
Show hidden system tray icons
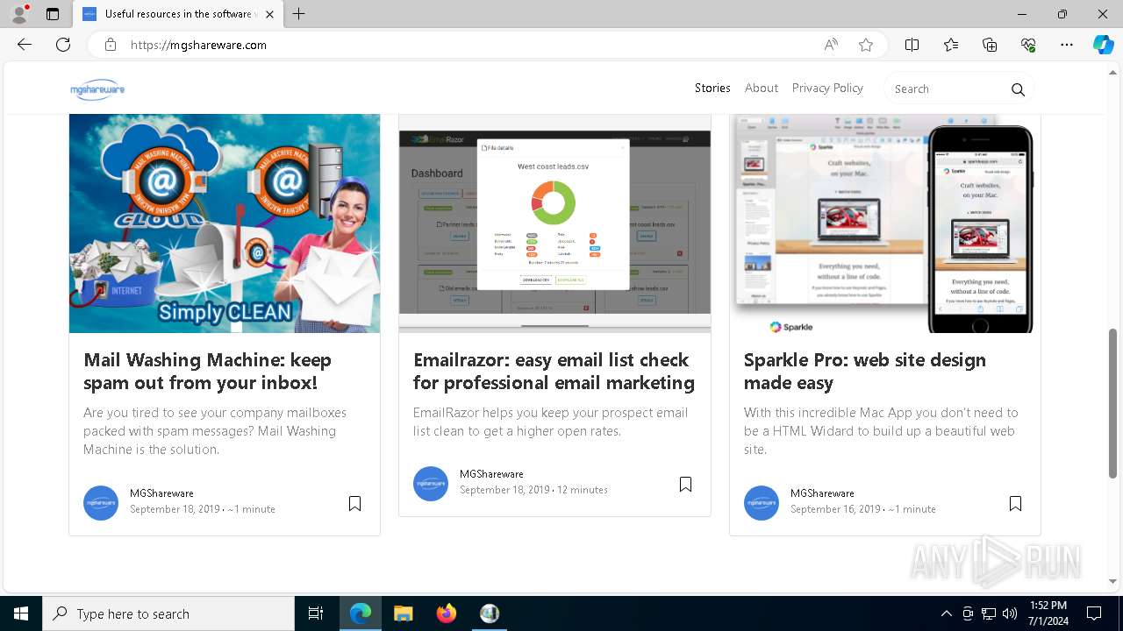(x=946, y=613)
